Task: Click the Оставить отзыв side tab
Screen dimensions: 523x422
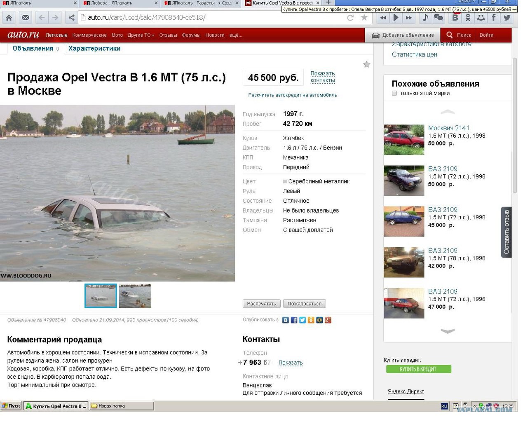Action: [507, 232]
